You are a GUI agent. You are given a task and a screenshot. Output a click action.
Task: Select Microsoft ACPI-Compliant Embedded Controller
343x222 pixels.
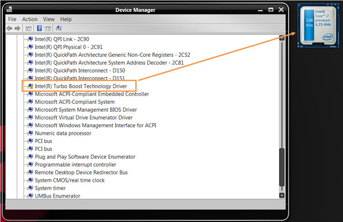tap(92, 94)
